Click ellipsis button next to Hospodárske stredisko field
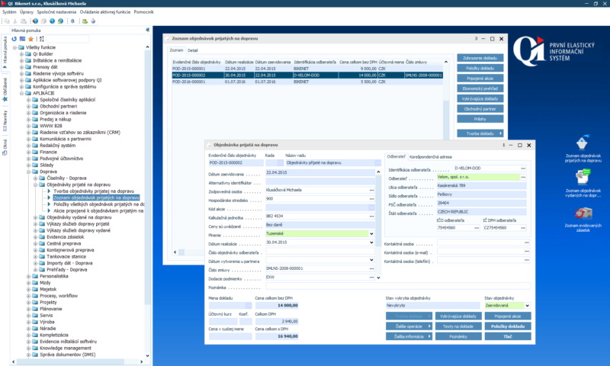 pos(372,199)
